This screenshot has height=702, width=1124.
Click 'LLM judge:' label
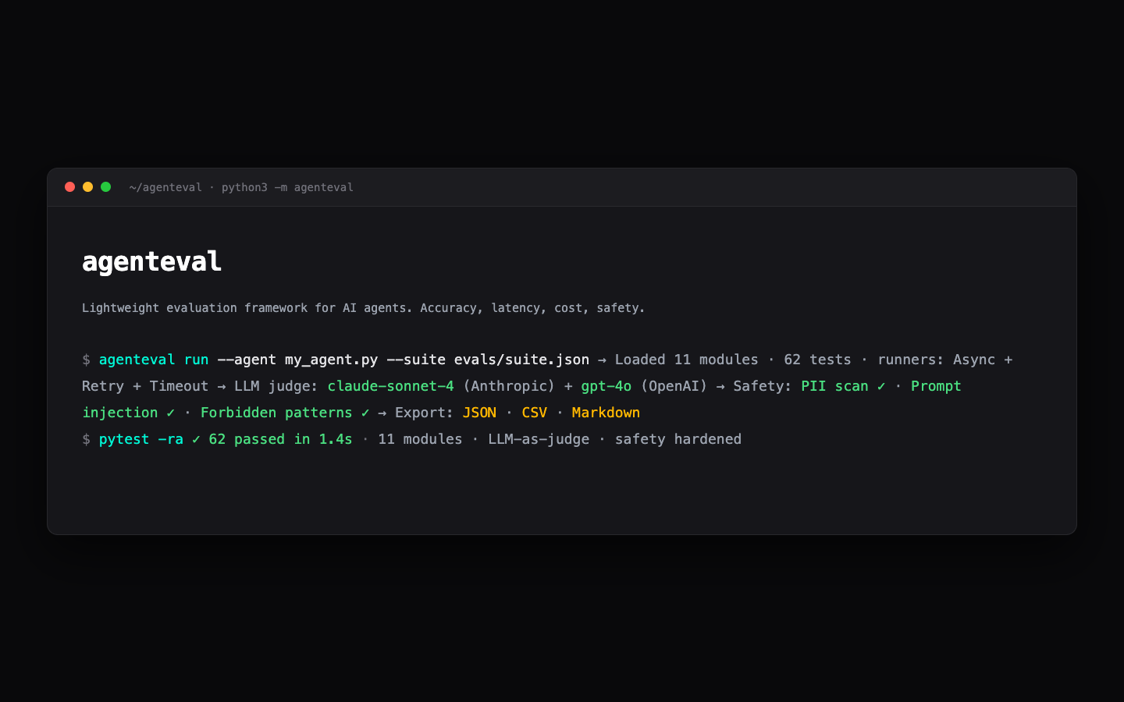(x=276, y=386)
